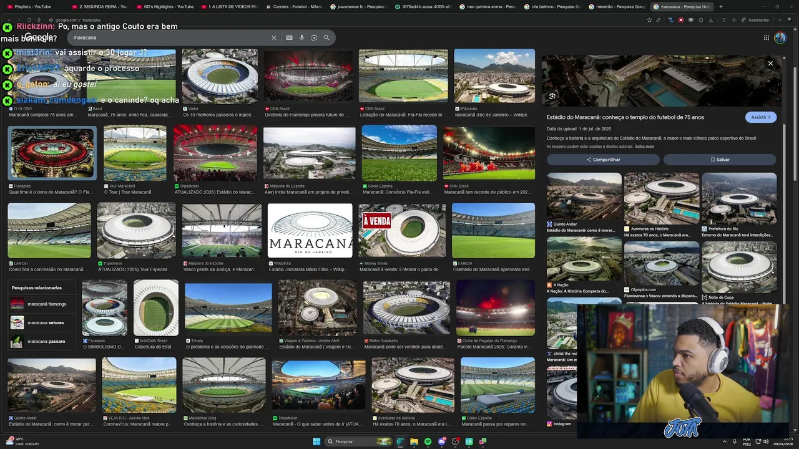Switch to the 'Playlists - YouTube' tab
The width and height of the screenshot is (799, 449).
[33, 6]
